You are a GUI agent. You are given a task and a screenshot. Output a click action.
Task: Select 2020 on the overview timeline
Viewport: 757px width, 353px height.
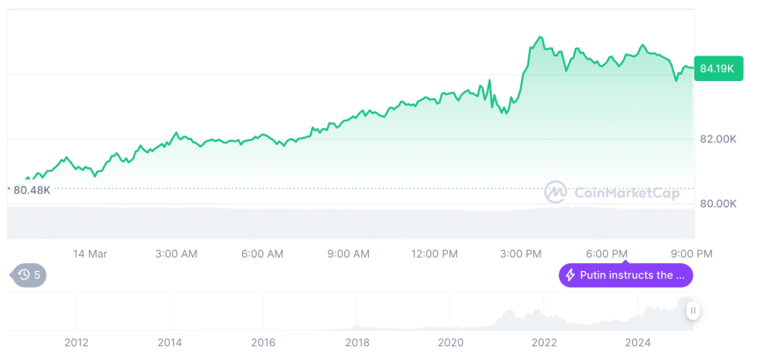coord(450,342)
